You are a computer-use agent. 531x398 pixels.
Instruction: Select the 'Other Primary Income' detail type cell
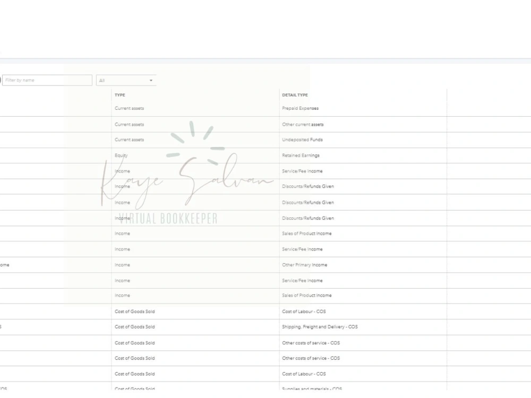click(x=305, y=265)
